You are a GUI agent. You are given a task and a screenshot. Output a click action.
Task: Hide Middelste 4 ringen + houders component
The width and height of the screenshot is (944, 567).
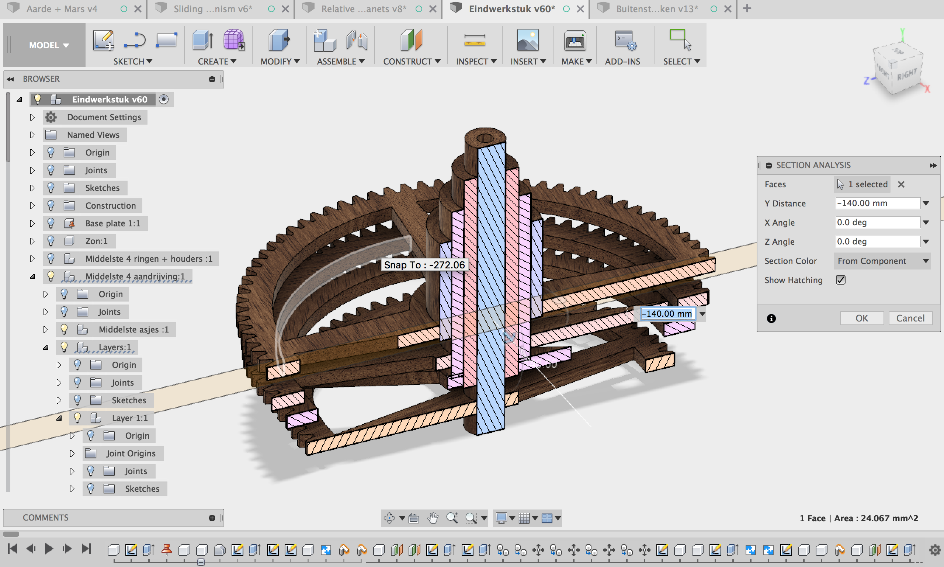point(51,259)
